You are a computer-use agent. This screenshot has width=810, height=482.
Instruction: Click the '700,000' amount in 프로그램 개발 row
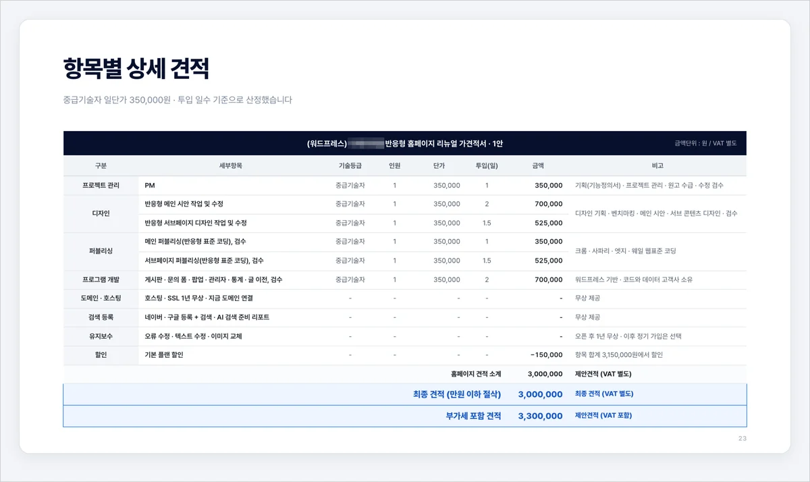coord(549,279)
